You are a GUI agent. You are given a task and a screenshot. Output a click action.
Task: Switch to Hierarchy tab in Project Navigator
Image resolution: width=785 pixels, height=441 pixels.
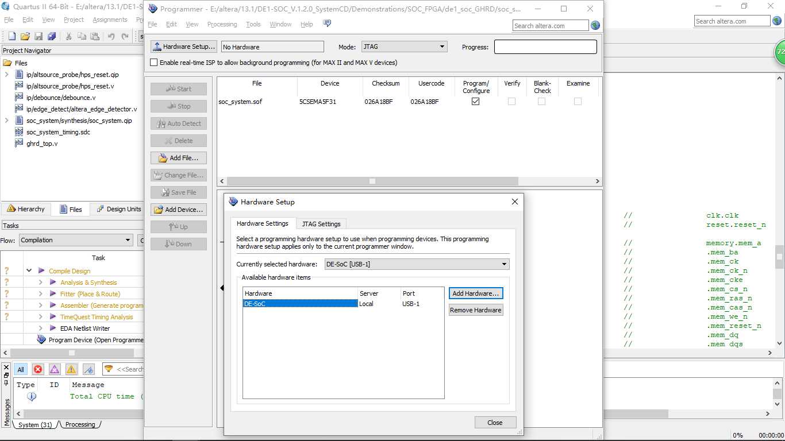coord(26,209)
